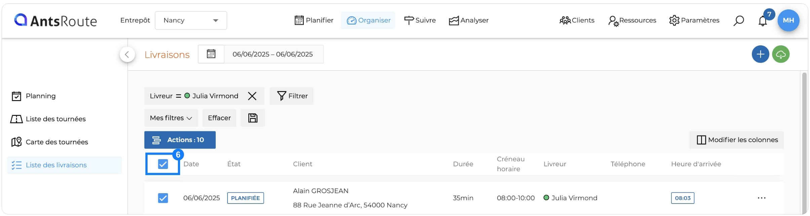Click the magnifier search icon
810x216 pixels.
[x=738, y=20]
